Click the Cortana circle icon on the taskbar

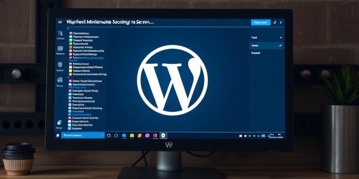(x=116, y=136)
